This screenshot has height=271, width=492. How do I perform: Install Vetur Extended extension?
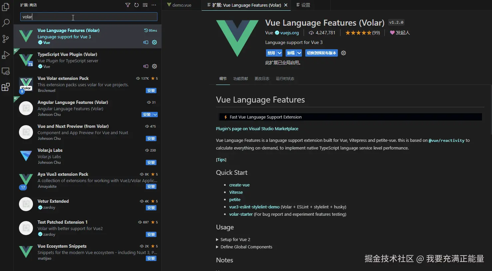point(151,208)
